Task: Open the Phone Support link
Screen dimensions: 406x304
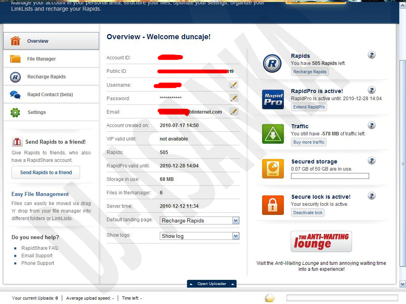Action: point(38,263)
